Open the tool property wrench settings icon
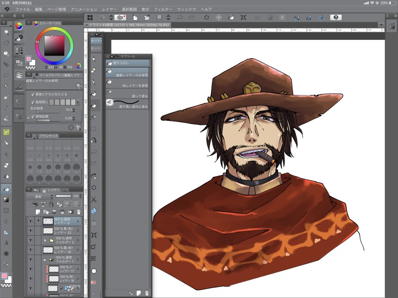This screenshot has width=398, height=298. [79, 127]
